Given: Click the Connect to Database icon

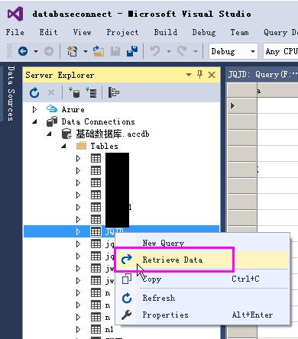Looking at the screenshot, I should (x=74, y=92).
